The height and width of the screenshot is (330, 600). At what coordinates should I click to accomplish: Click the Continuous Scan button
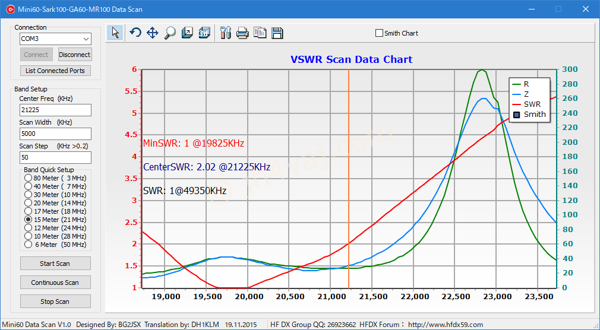click(55, 283)
